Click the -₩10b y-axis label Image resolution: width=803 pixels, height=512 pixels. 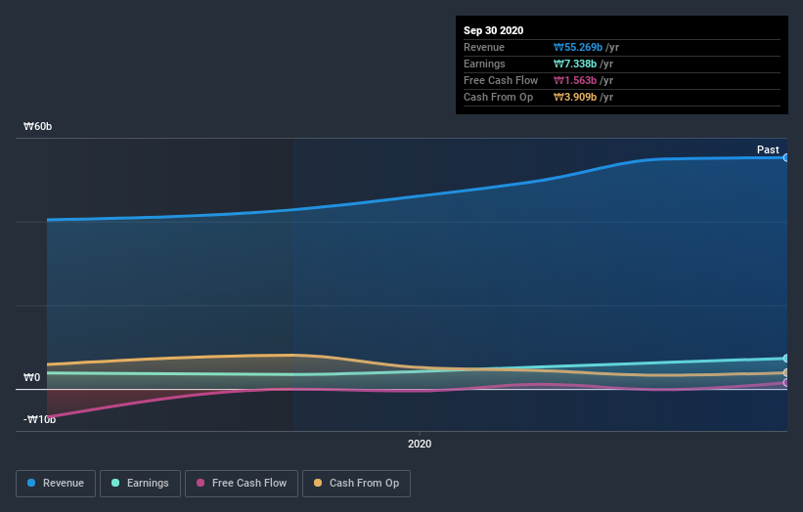[x=39, y=419]
